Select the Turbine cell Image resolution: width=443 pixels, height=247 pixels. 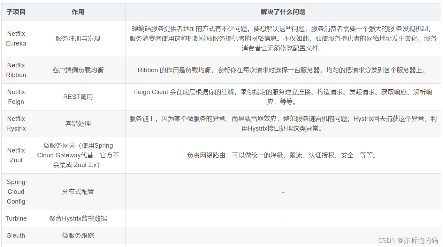point(16,219)
